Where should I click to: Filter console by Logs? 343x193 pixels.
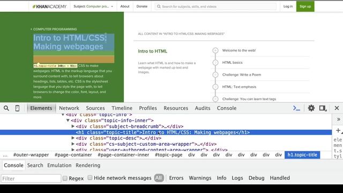pyautogui.click(x=237, y=178)
